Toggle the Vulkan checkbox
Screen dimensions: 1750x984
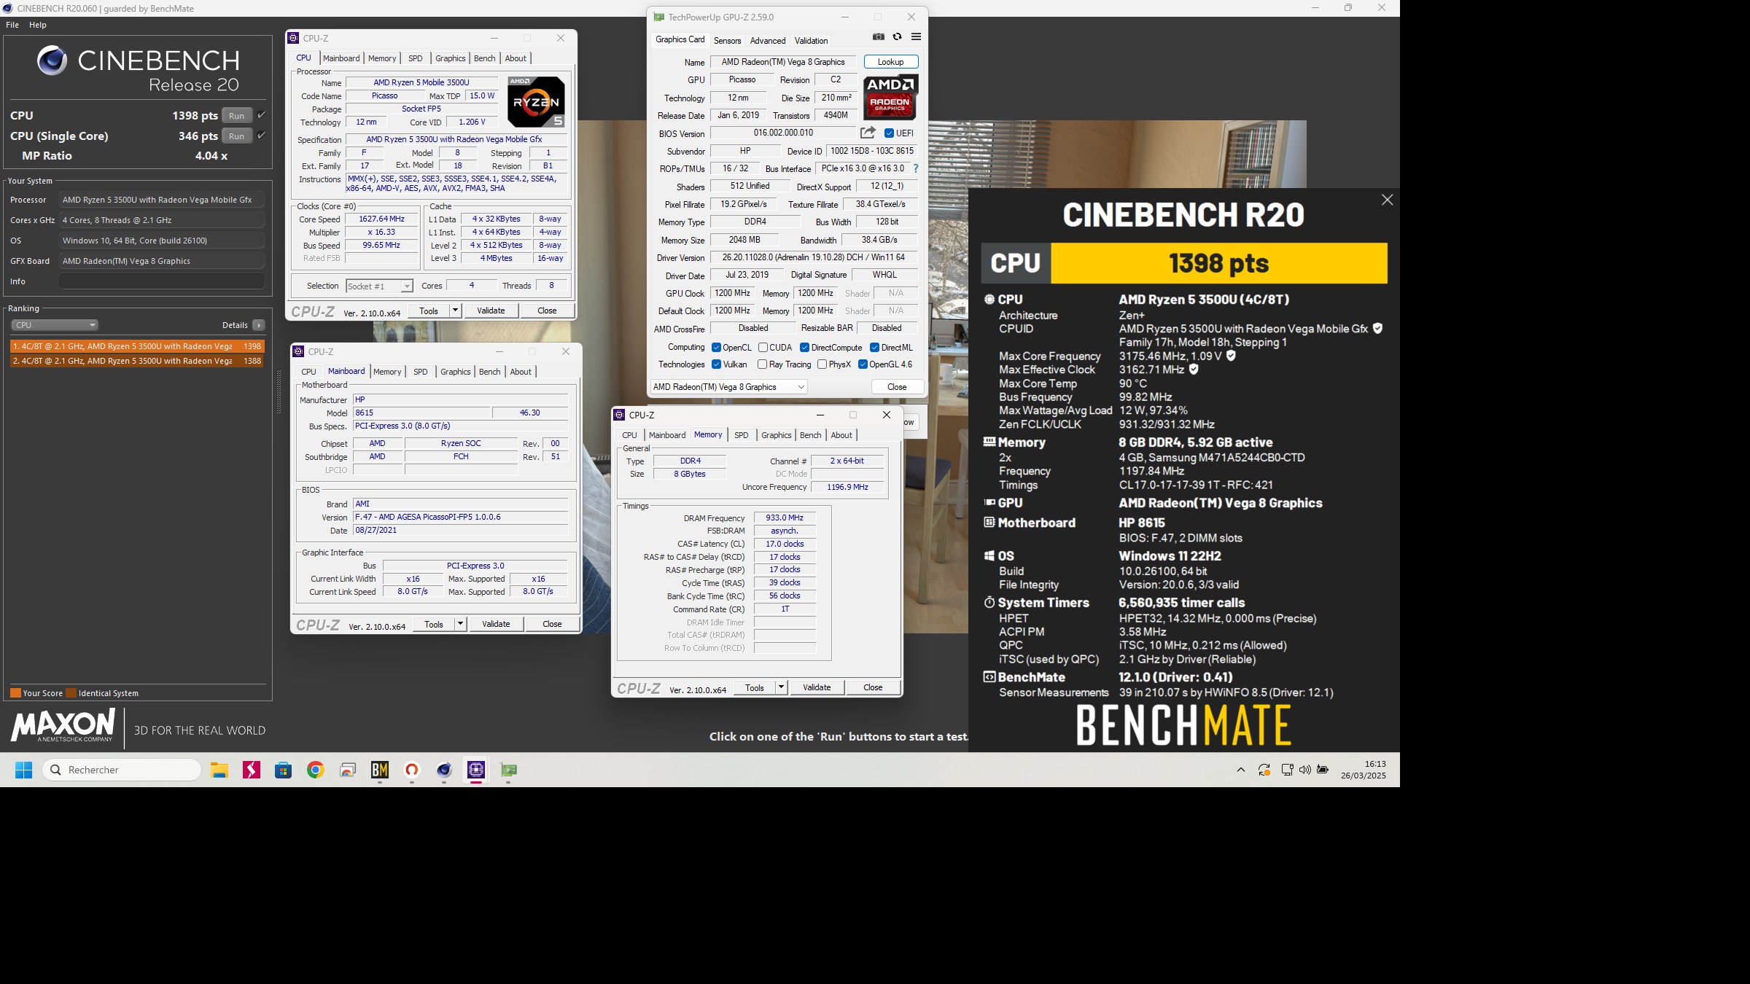(x=716, y=364)
